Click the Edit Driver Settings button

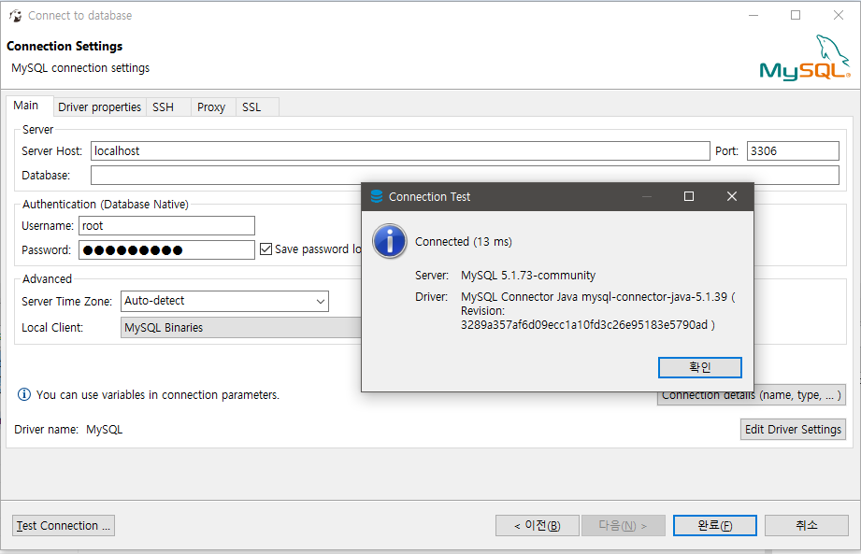[793, 430]
